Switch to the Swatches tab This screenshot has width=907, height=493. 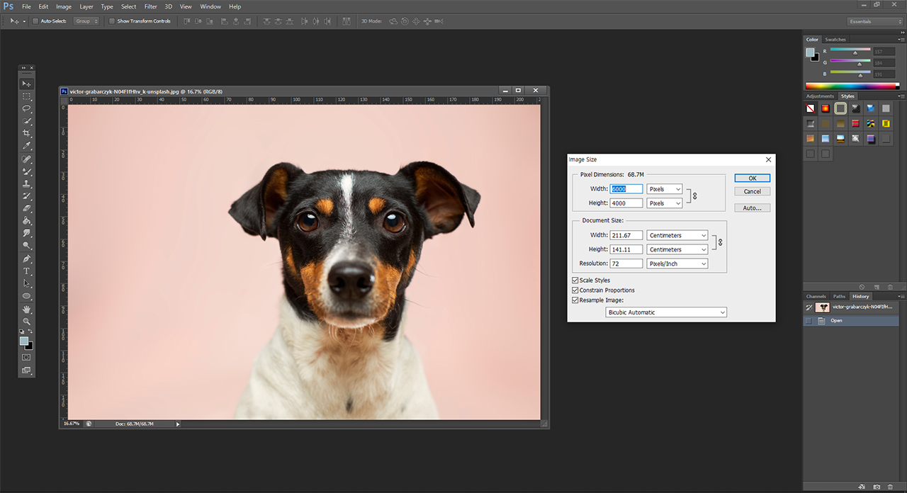pos(835,40)
